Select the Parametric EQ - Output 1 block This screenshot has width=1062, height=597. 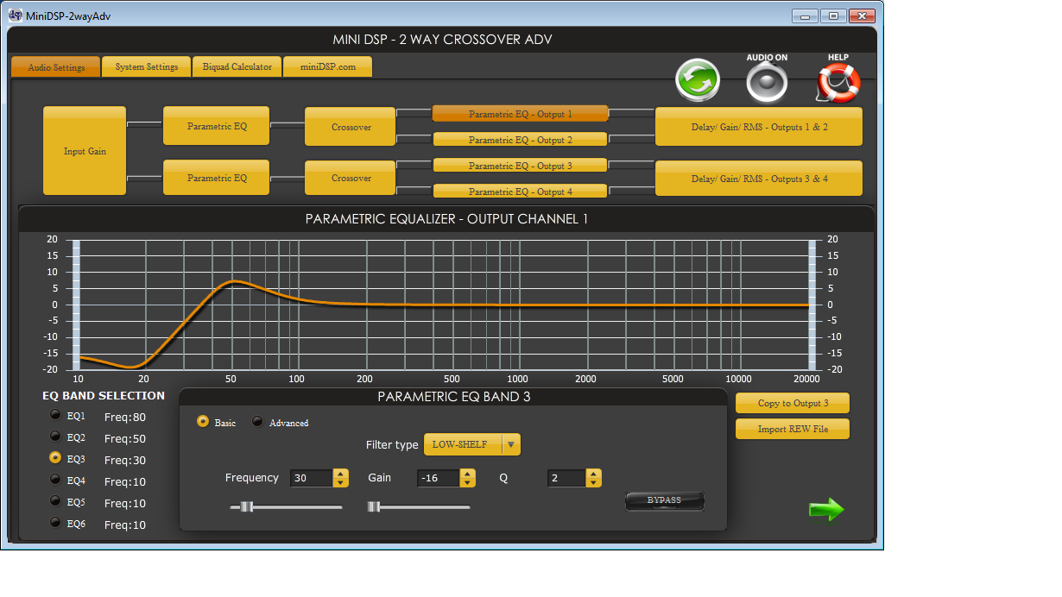(x=521, y=114)
